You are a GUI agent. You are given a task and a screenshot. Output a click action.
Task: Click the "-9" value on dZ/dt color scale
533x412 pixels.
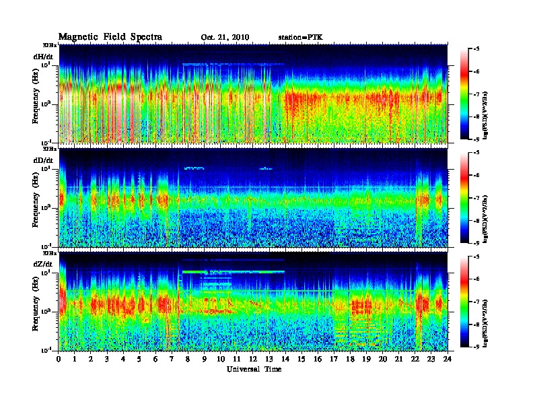[x=476, y=347]
